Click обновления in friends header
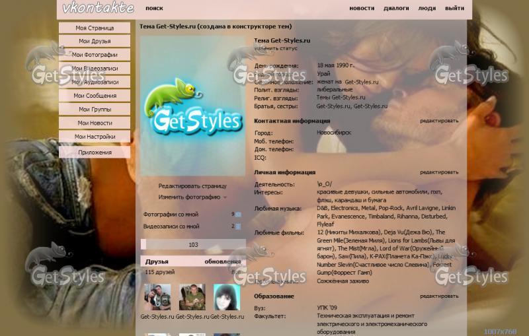This screenshot has width=529, height=336. 223,261
